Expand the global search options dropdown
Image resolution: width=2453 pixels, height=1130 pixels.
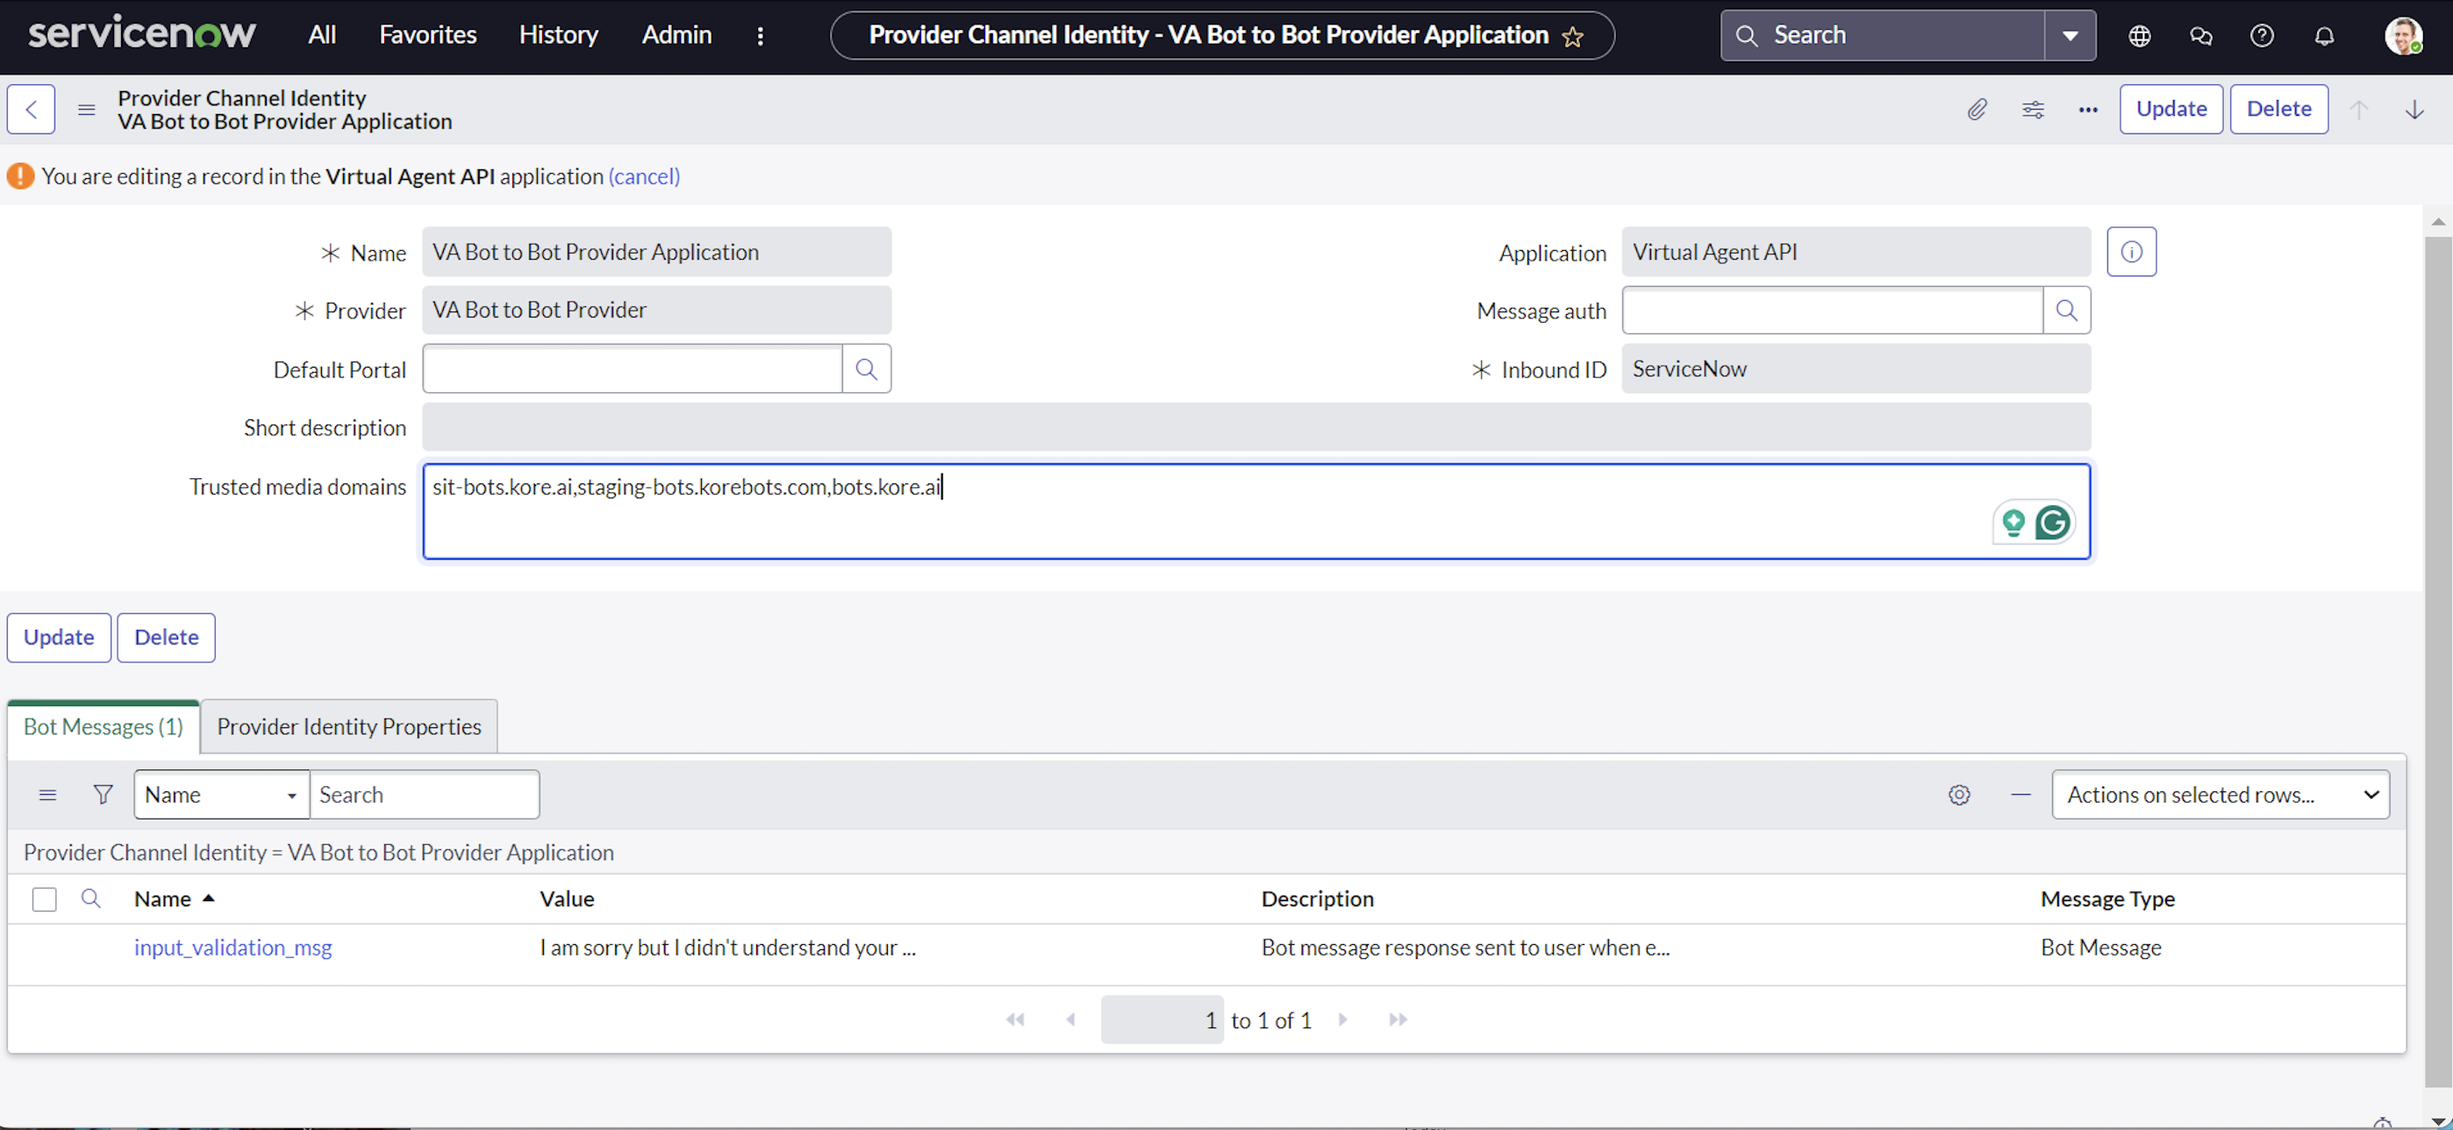pos(2070,35)
